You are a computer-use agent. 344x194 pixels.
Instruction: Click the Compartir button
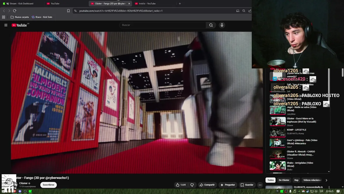point(207,185)
